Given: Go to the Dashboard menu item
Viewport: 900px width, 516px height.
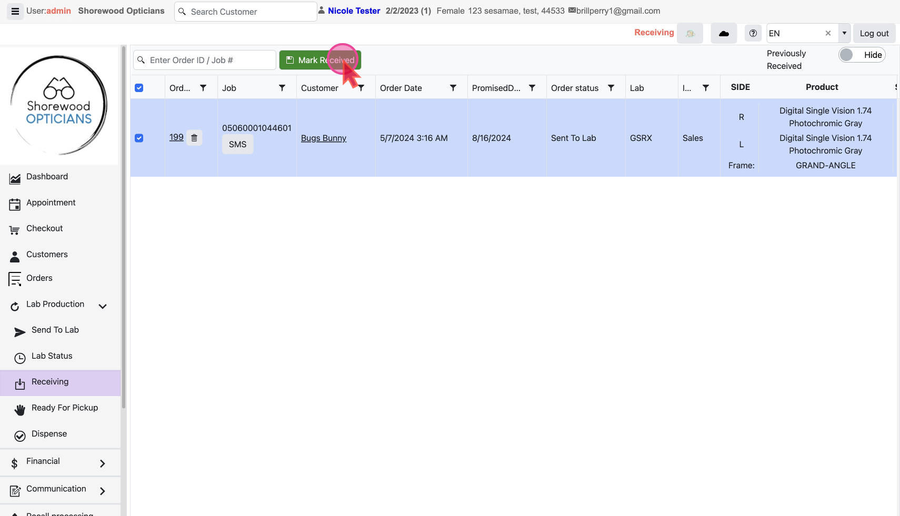Looking at the screenshot, I should pyautogui.click(x=47, y=177).
